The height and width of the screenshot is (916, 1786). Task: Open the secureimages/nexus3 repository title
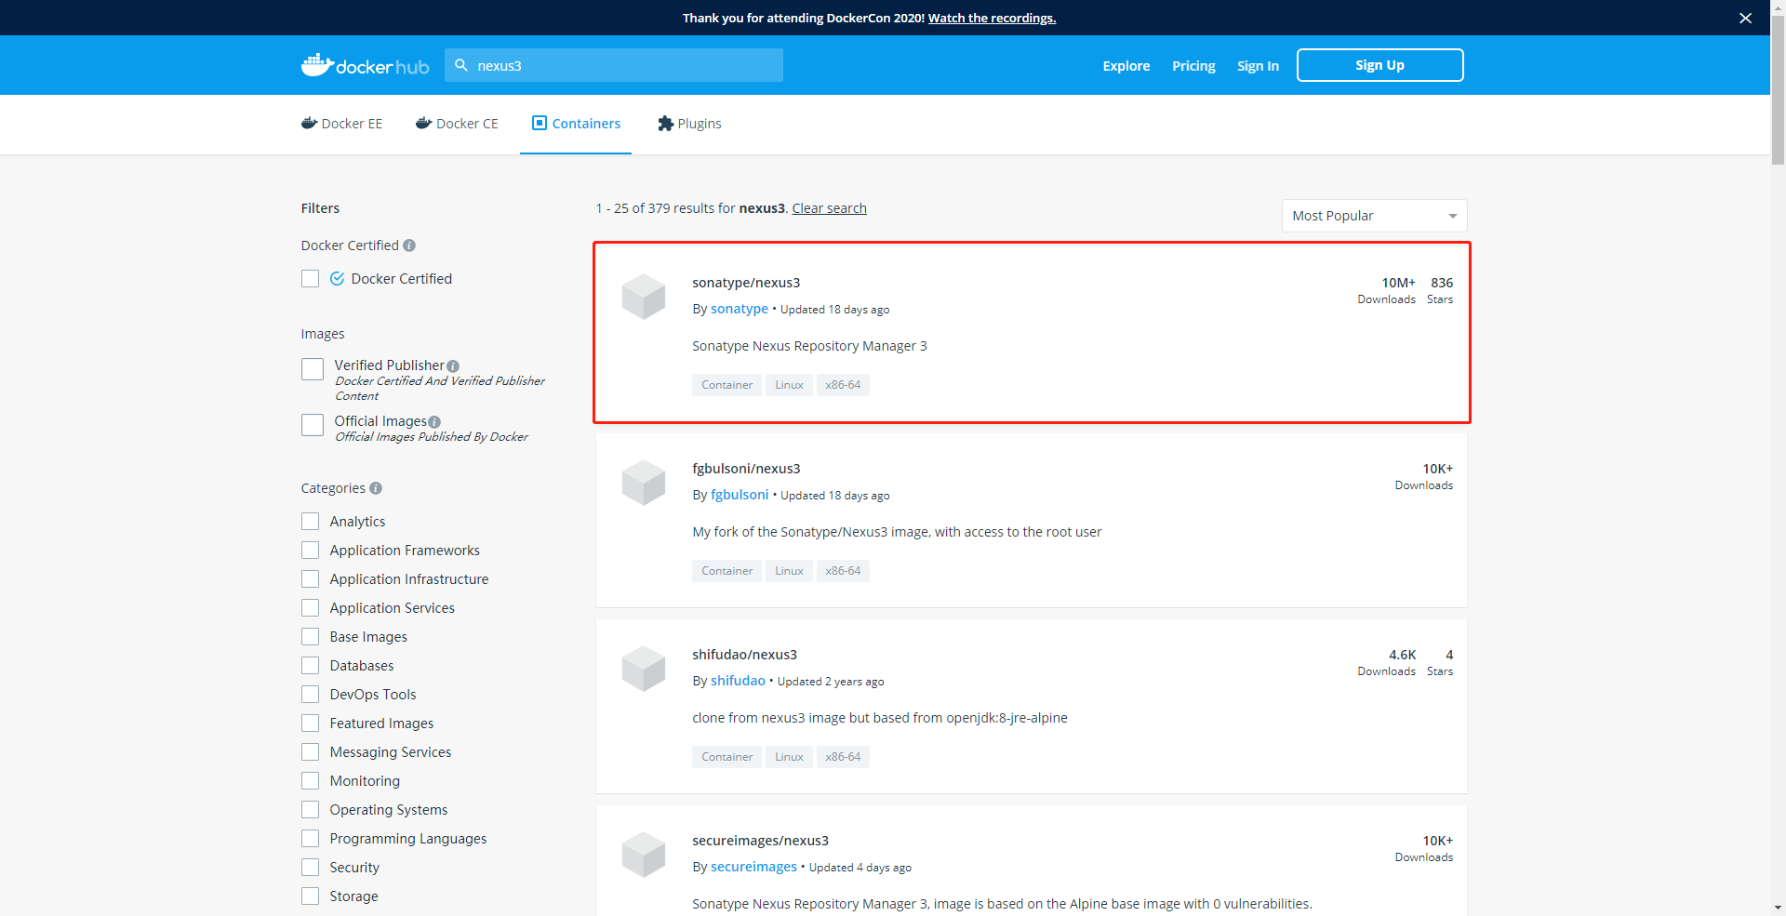[x=760, y=841]
